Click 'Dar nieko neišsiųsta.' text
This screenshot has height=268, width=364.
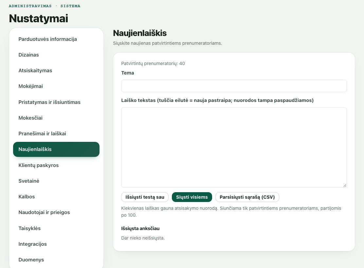143,238
